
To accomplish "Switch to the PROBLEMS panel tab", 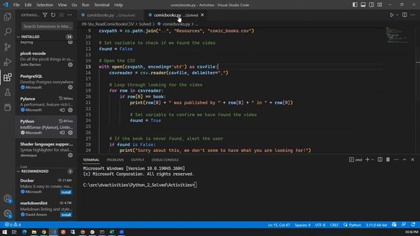I will tap(115, 160).
